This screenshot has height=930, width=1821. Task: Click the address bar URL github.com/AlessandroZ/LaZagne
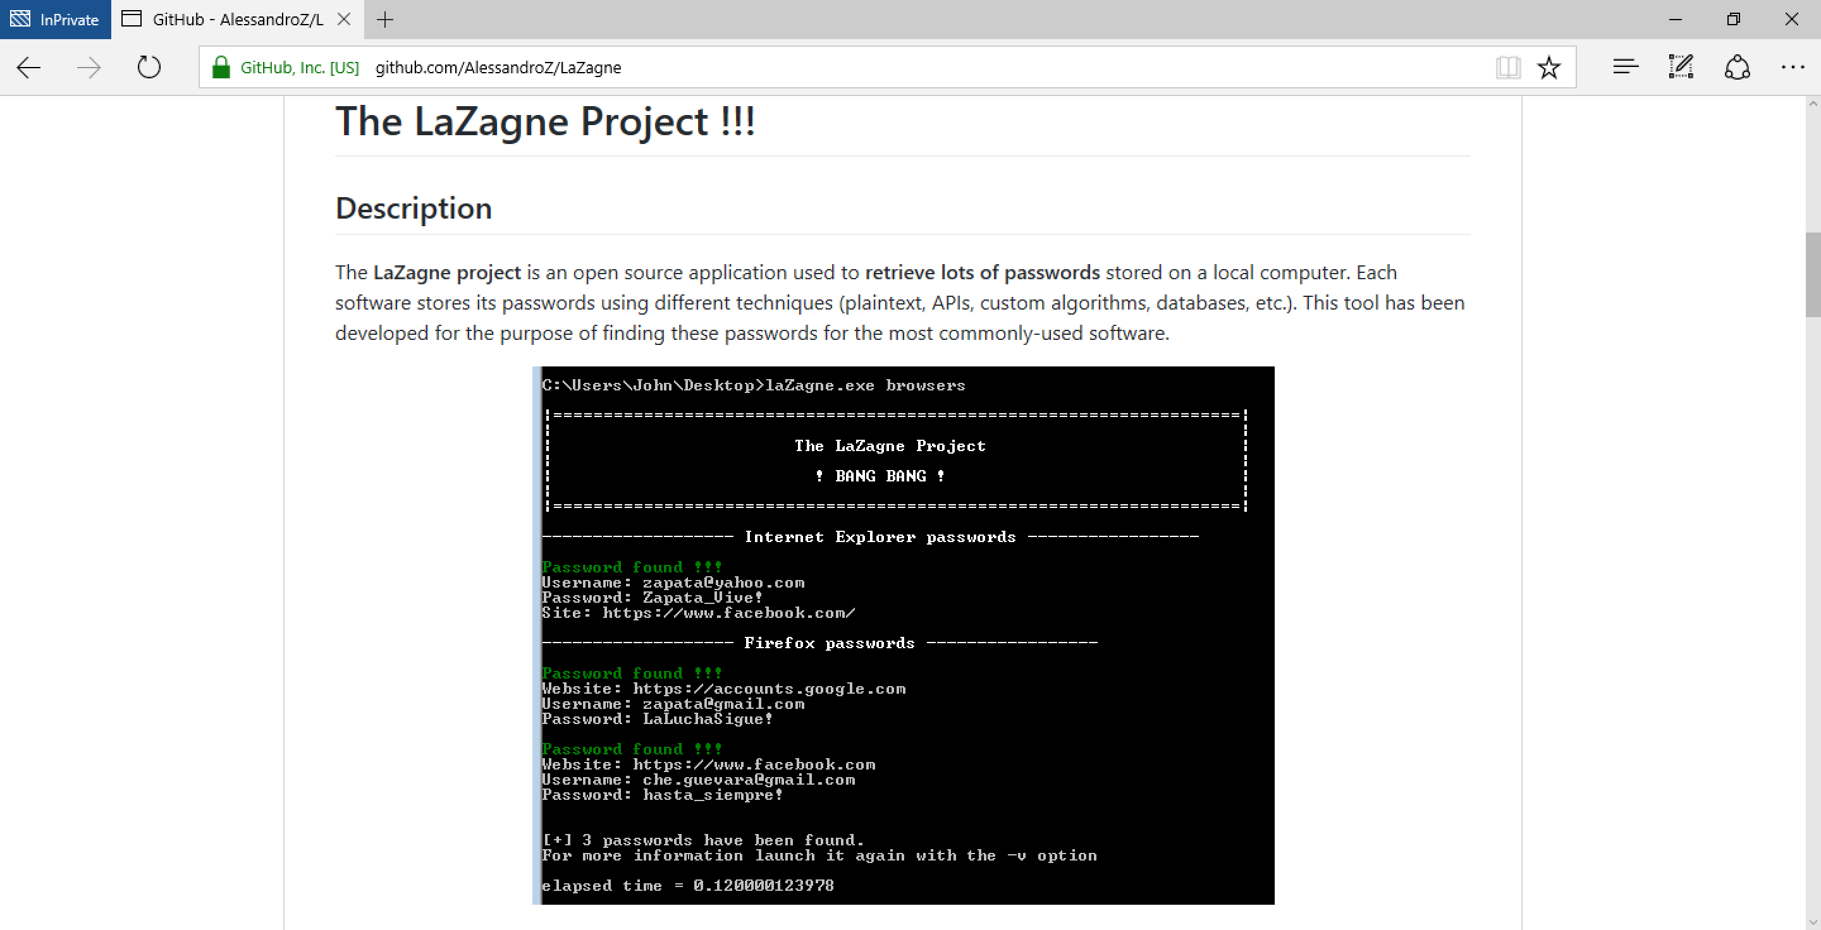click(x=498, y=68)
